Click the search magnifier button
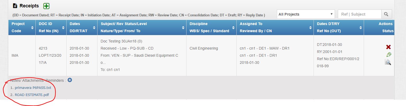This screenshot has width=406, height=106. pos(386,14)
